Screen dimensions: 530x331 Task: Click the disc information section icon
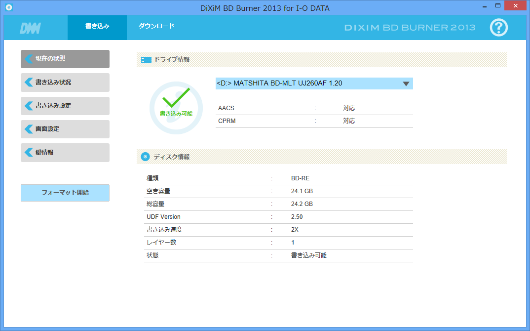(146, 157)
